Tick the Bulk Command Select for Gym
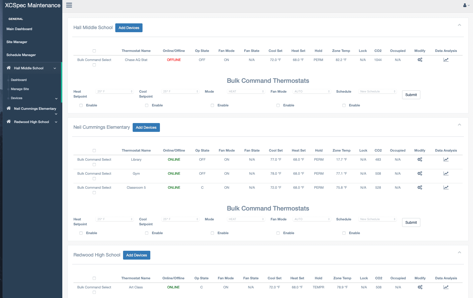This screenshot has height=298, width=473. 94,179
